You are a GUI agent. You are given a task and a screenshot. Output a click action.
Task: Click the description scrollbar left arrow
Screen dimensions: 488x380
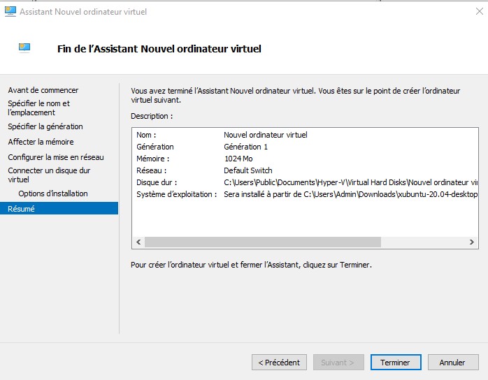click(138, 242)
